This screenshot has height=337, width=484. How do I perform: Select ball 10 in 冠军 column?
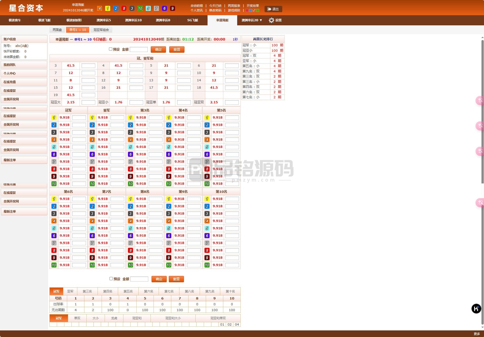click(x=54, y=184)
